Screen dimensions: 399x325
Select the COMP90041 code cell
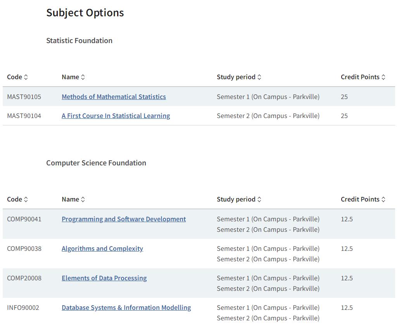[24, 219]
